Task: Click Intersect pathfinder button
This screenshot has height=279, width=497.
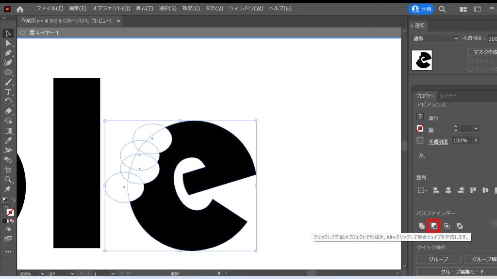Action: [447, 226]
